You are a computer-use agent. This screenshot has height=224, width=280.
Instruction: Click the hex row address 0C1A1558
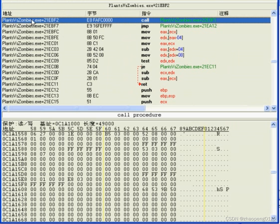(x=15, y=134)
